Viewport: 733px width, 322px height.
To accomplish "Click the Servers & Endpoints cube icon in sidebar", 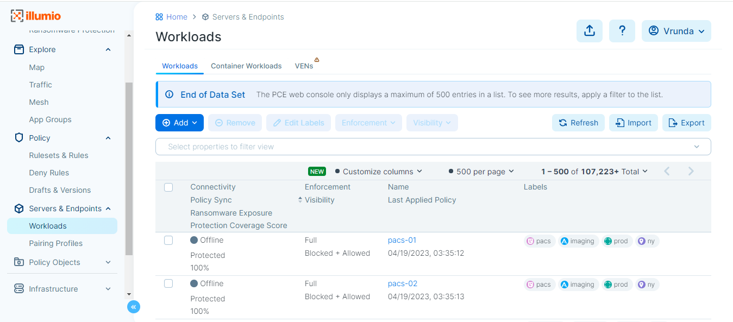I will 19,209.
